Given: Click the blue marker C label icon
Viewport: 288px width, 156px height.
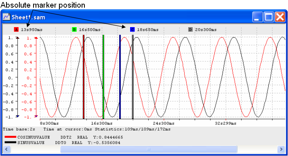Looking at the screenshot, I should tap(132, 30).
